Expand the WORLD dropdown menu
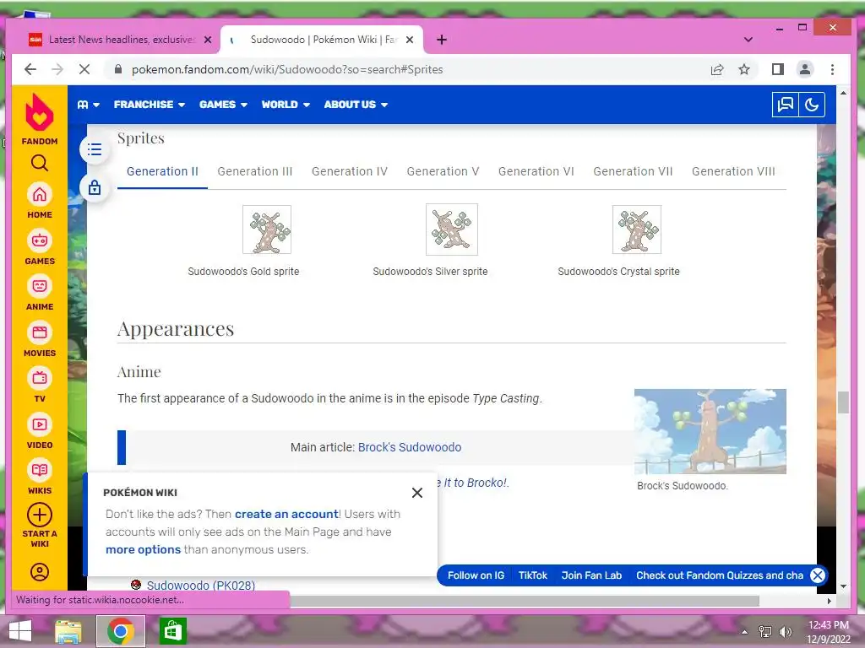The image size is (865, 648). (x=286, y=105)
